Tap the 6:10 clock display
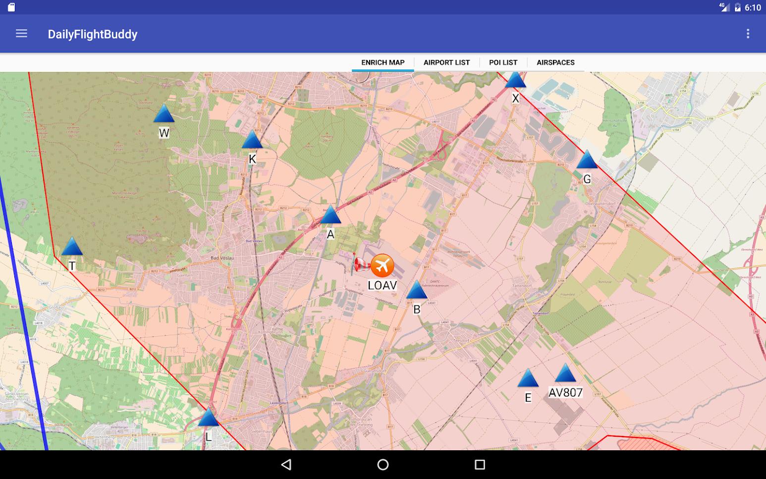 click(753, 7)
